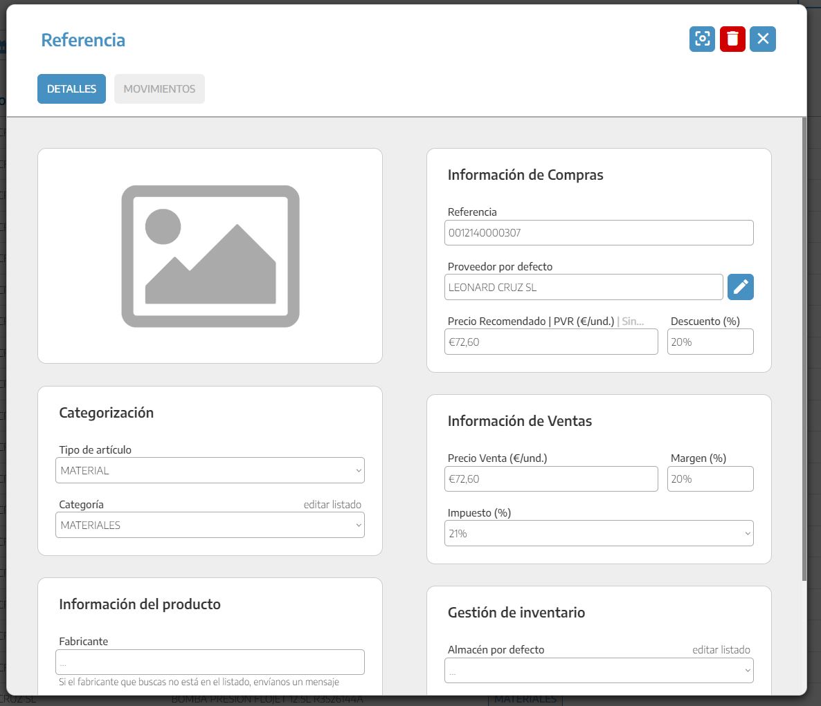Focus the Proveedor por defecto field

583,288
